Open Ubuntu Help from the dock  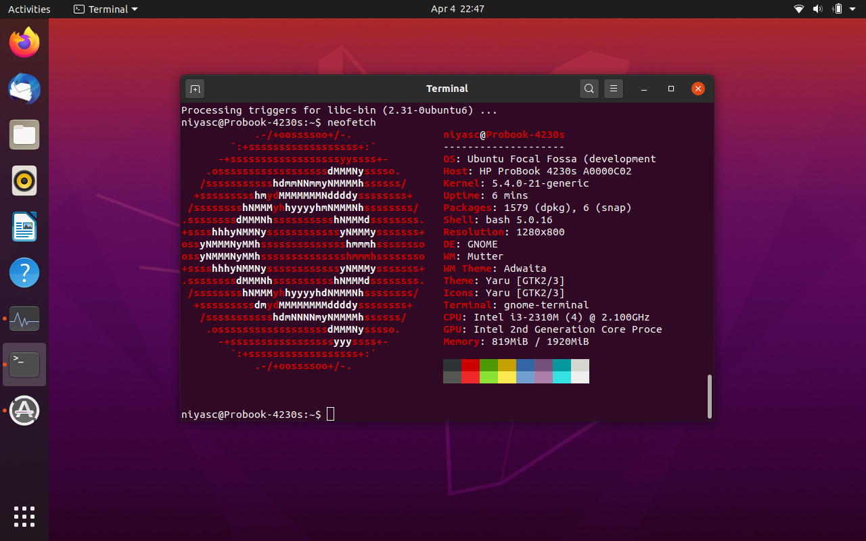click(x=24, y=273)
